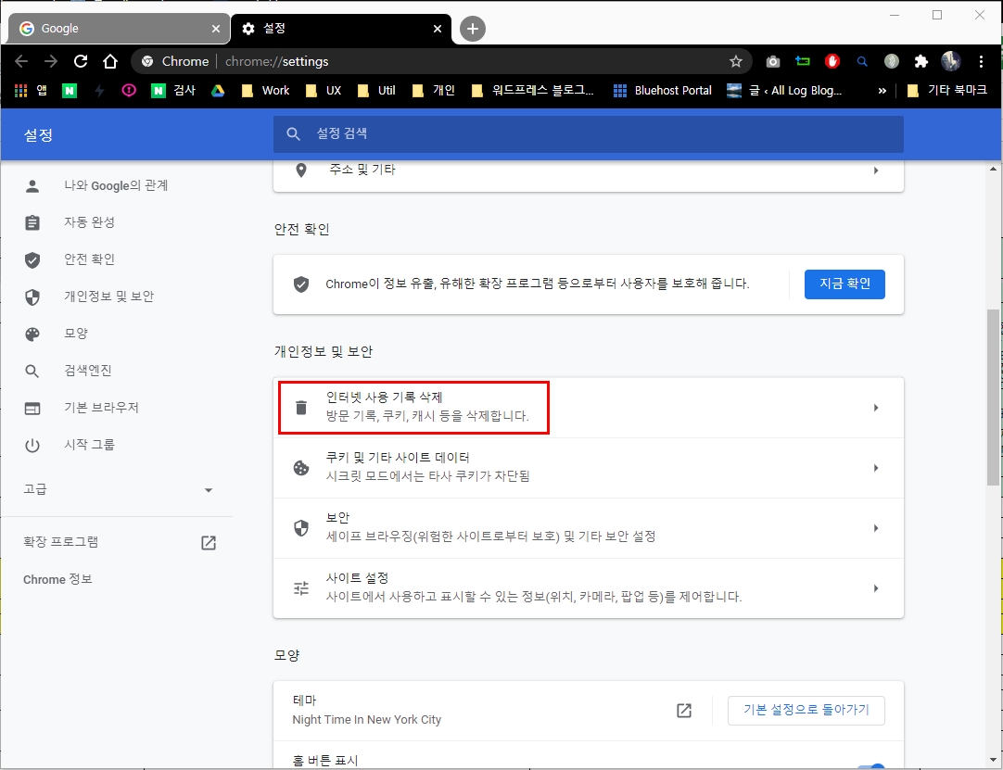The image size is (1003, 770).
Task: Open the red ad-blocker extension icon
Action: [832, 61]
